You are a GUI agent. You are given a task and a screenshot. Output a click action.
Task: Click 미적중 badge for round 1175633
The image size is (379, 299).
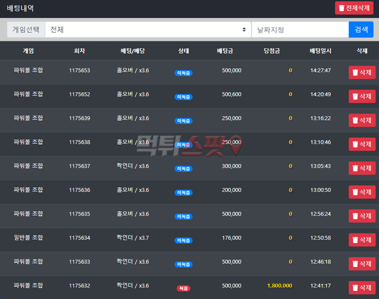point(184,264)
